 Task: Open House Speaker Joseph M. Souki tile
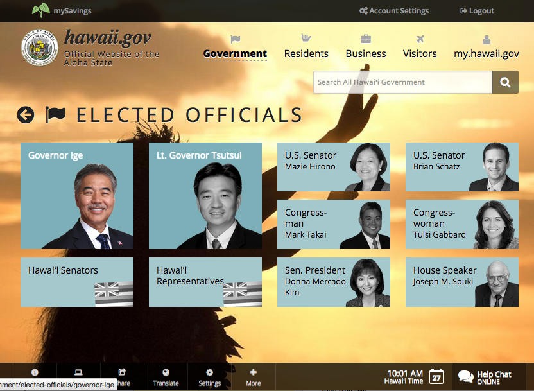(x=462, y=282)
